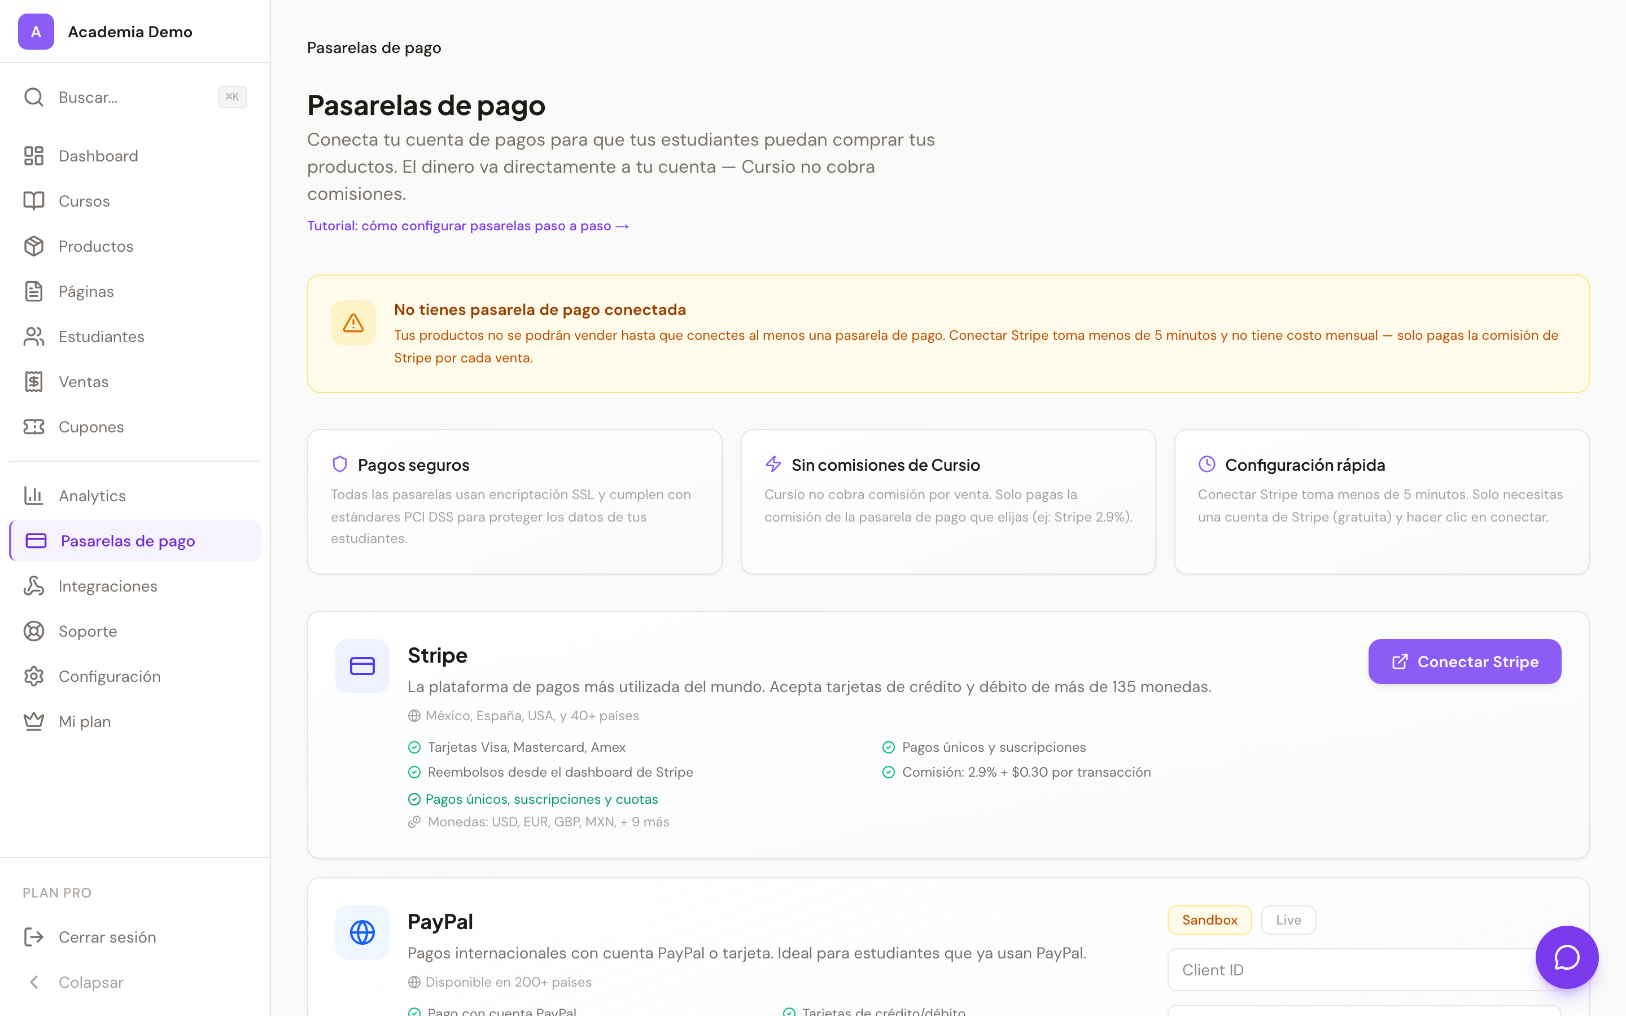Image resolution: width=1626 pixels, height=1016 pixels.
Task: Open the search with the magnifier icon
Action: 34,97
